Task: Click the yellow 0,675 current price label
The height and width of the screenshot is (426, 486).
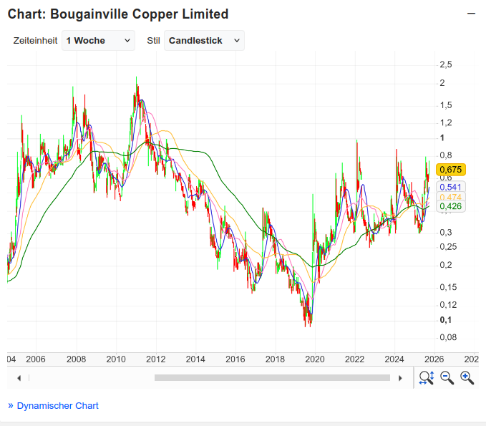Action: click(451, 170)
